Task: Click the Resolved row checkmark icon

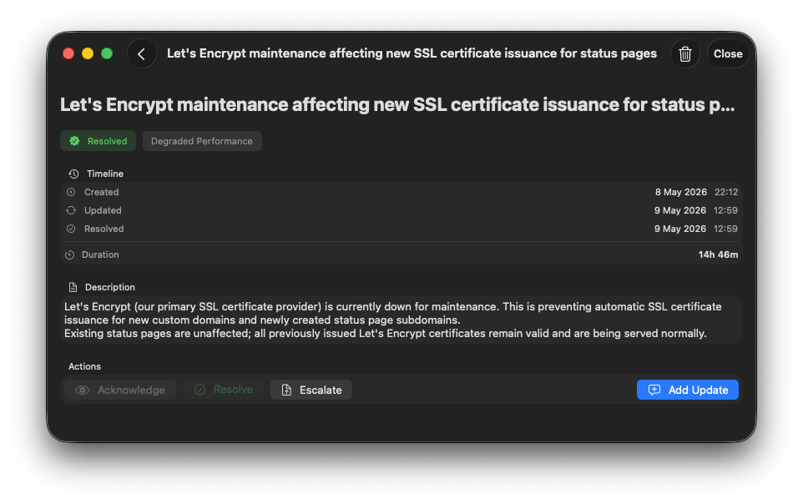Action: 71,229
